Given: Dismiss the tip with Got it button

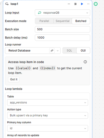Looking at the screenshot, I should [x=14, y=79].
